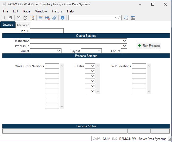Click the Cut scissors icon
This screenshot has height=142, width=172.
pos(18,18)
